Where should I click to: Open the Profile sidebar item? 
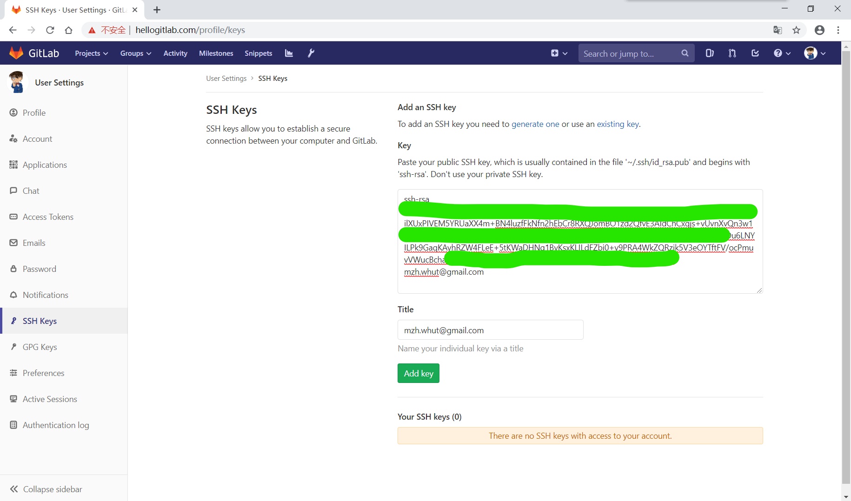pyautogui.click(x=64, y=112)
